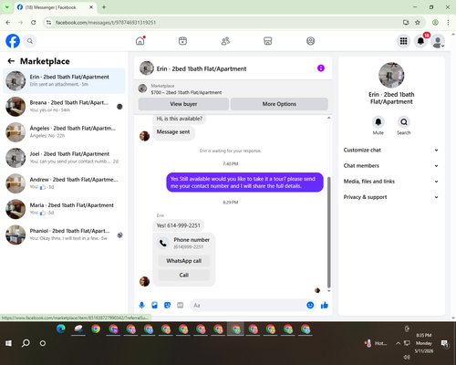Image resolution: width=456 pixels, height=365 pixels.
Task: Open Ángeles 2bed 1bath conversation
Action: 64,132
